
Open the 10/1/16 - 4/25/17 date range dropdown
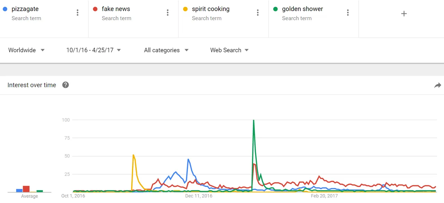pyautogui.click(x=94, y=50)
